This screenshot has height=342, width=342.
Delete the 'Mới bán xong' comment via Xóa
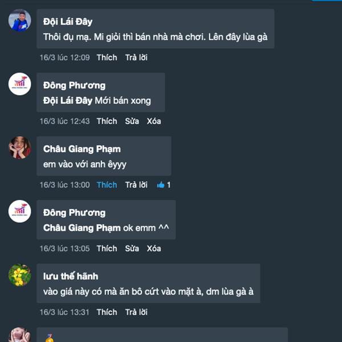click(x=154, y=121)
